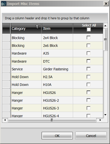Click the vertical scrollbar up arrow
The image size is (110, 144).
105,26
